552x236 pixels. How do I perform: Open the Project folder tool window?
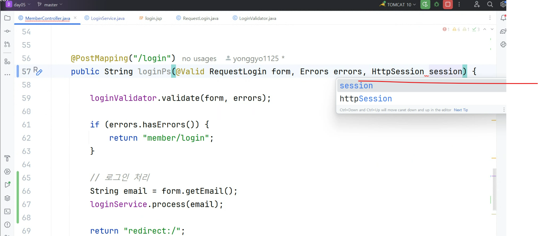coord(7,18)
